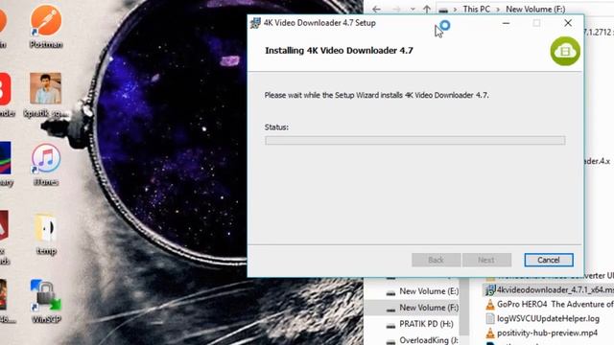Click drive icon beside PRATIK PD (H:)

(390, 325)
